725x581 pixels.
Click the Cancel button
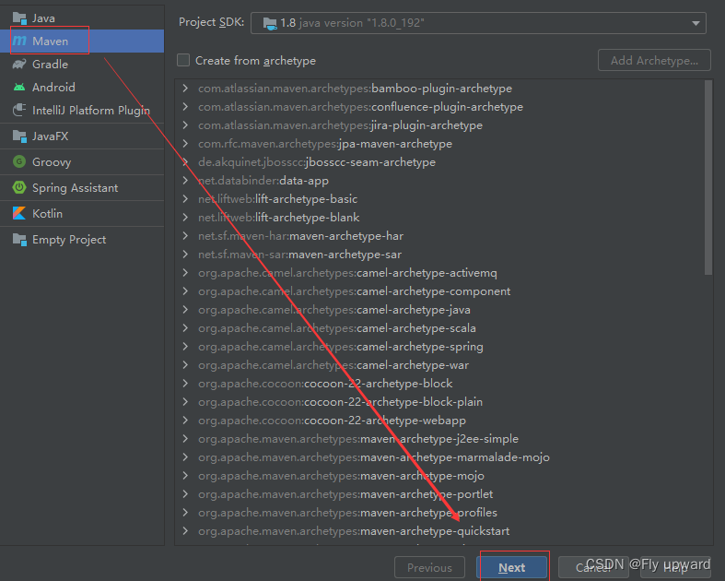click(x=593, y=567)
